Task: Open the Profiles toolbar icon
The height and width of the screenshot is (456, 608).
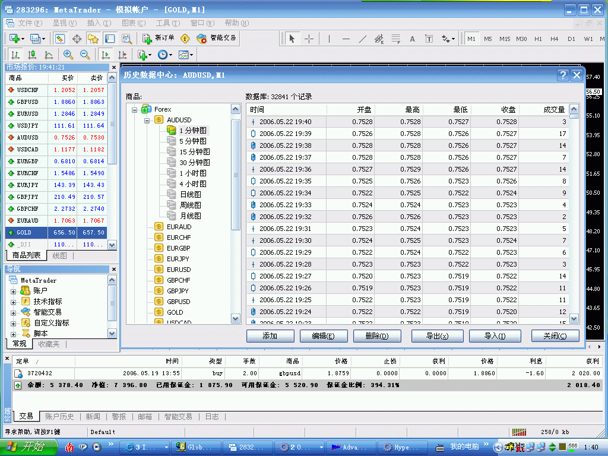Action: pyautogui.click(x=35, y=39)
